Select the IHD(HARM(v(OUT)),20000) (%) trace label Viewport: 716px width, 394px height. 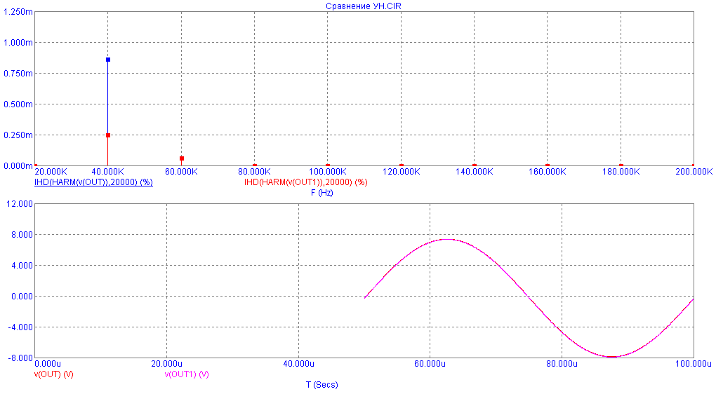point(93,182)
